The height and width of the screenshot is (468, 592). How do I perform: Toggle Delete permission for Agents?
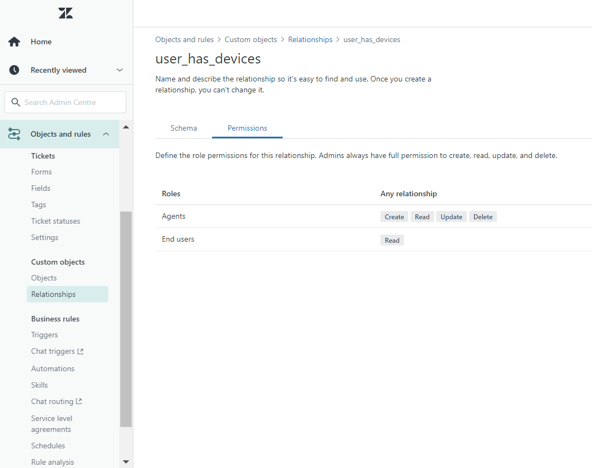(x=483, y=217)
